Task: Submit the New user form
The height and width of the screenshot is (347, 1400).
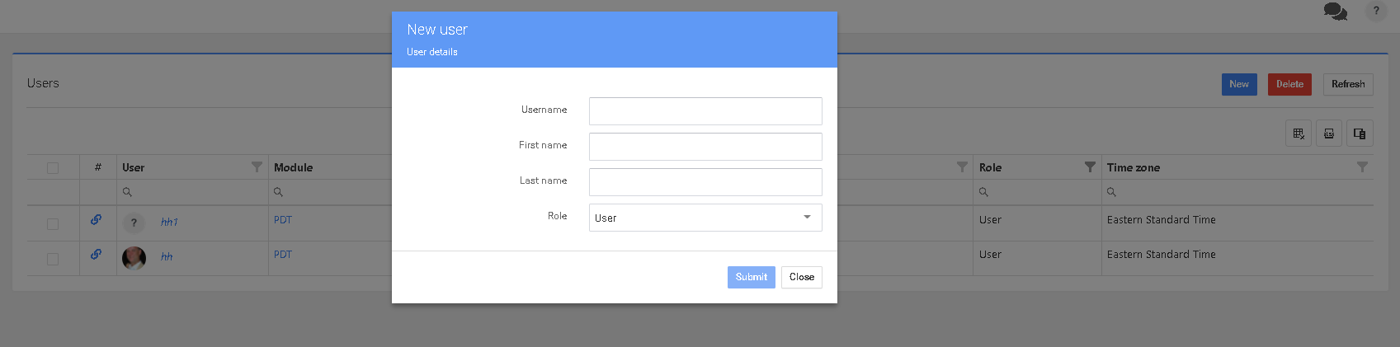Action: click(751, 277)
